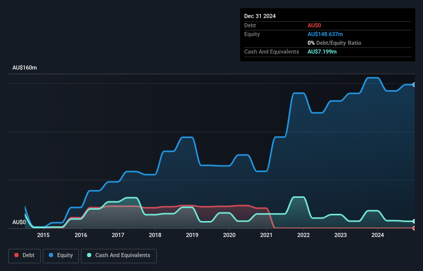Select the 2018 x-axis label
423x271 pixels.
pyautogui.click(x=155, y=235)
